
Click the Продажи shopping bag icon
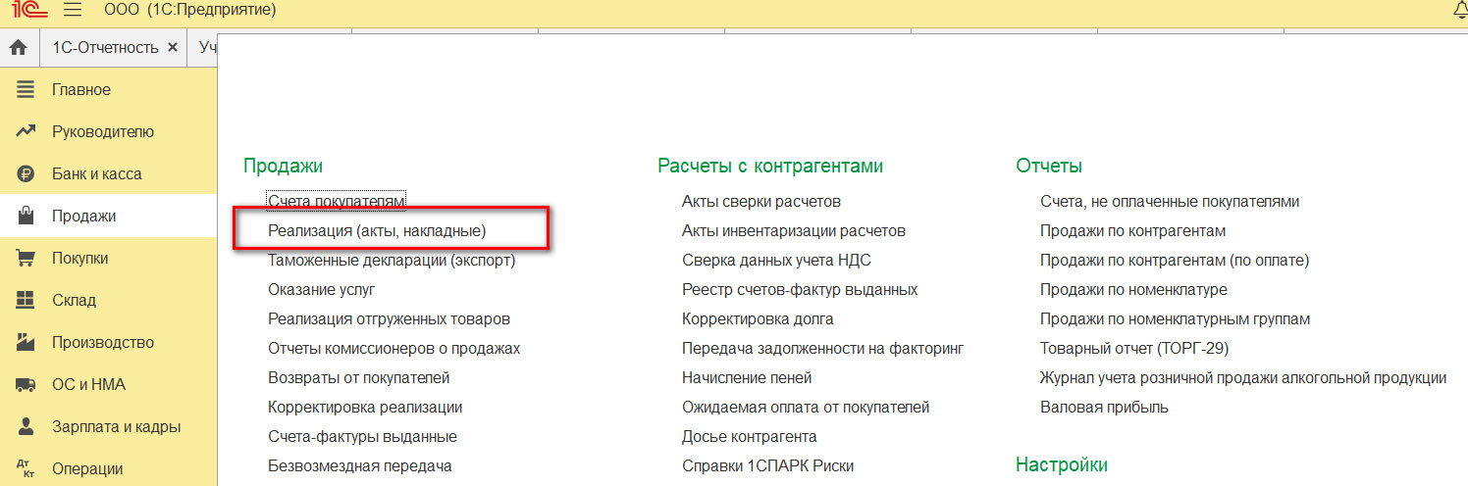[x=26, y=216]
